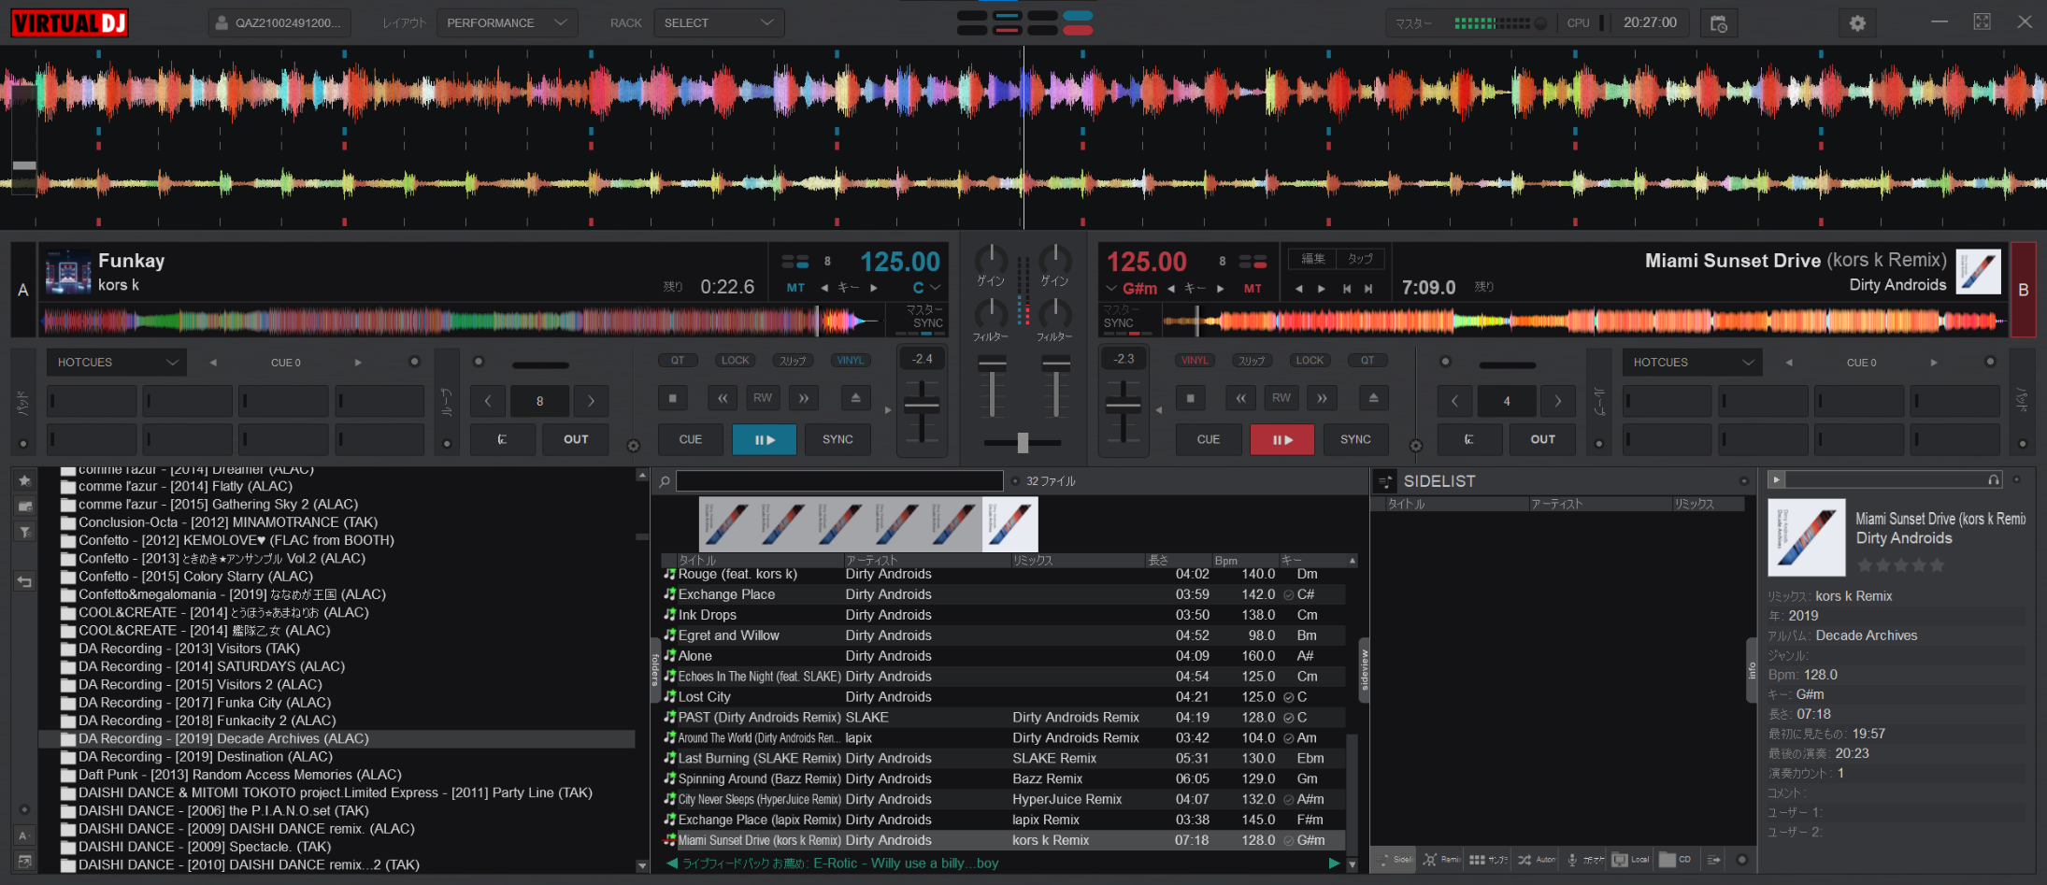Click the vertical folders panel tab
Viewport: 2047px width, 885px height.
click(654, 671)
